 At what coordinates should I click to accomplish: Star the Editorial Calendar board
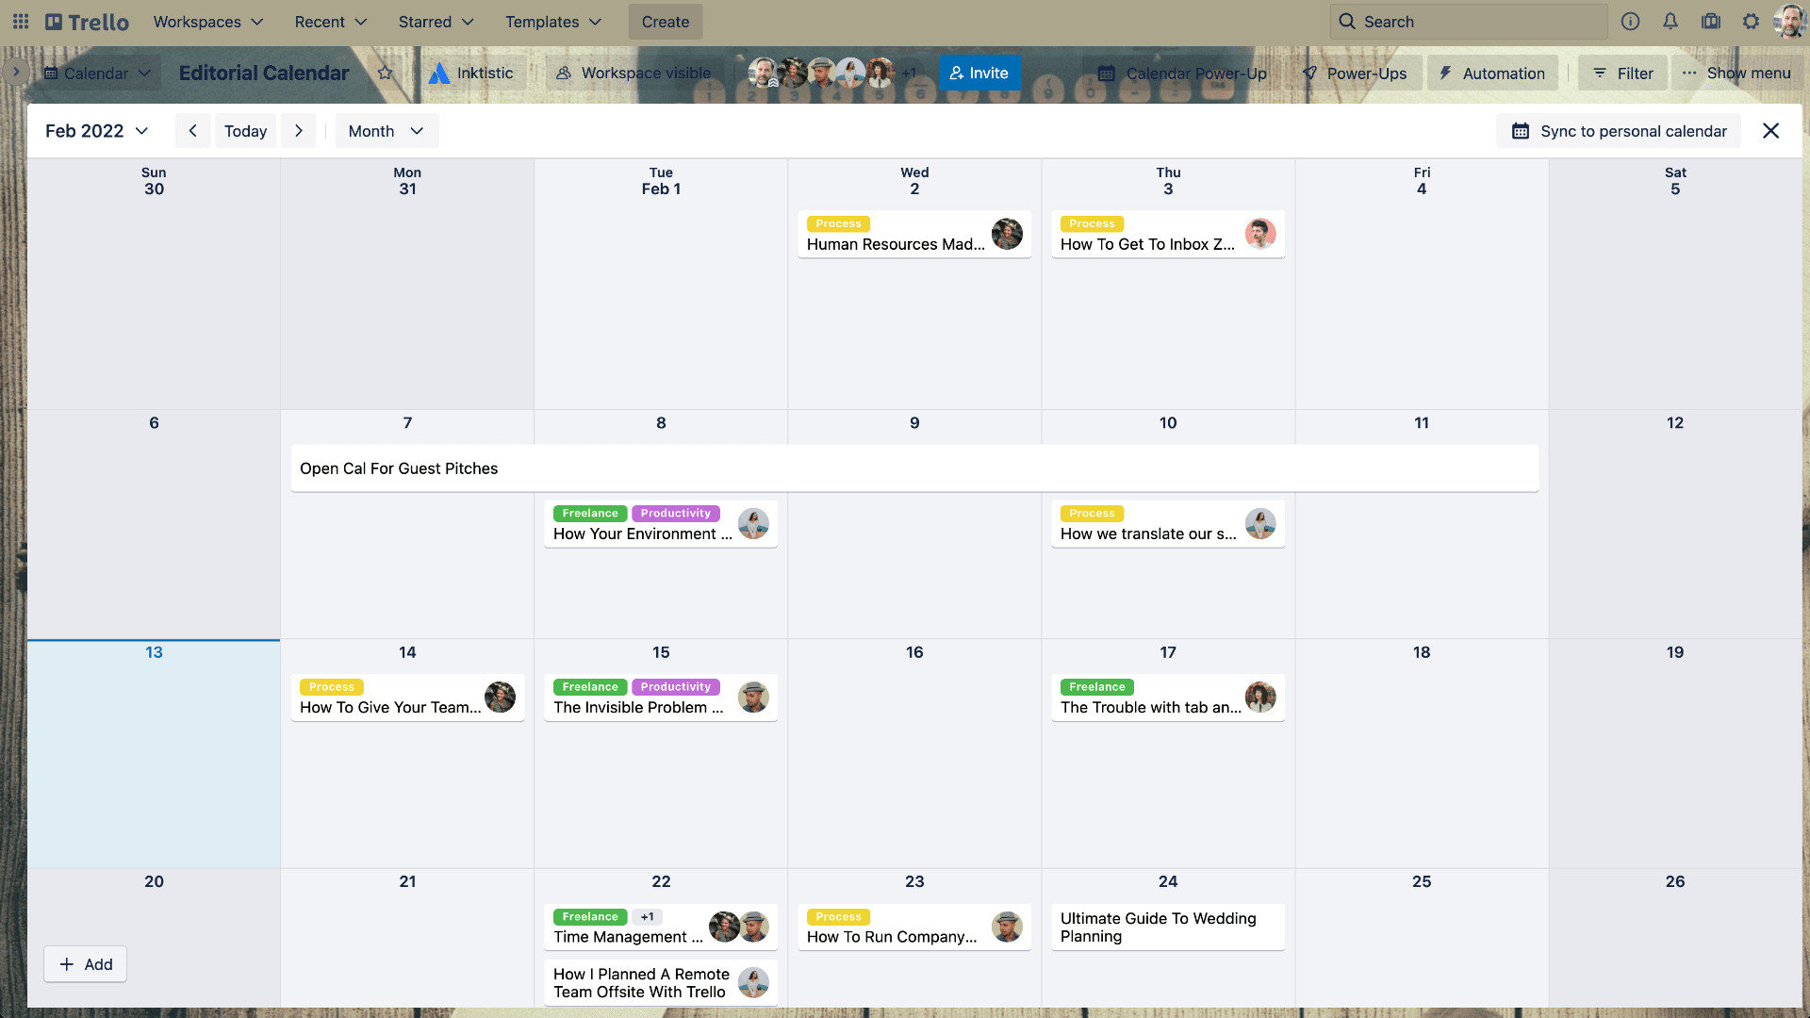385,73
